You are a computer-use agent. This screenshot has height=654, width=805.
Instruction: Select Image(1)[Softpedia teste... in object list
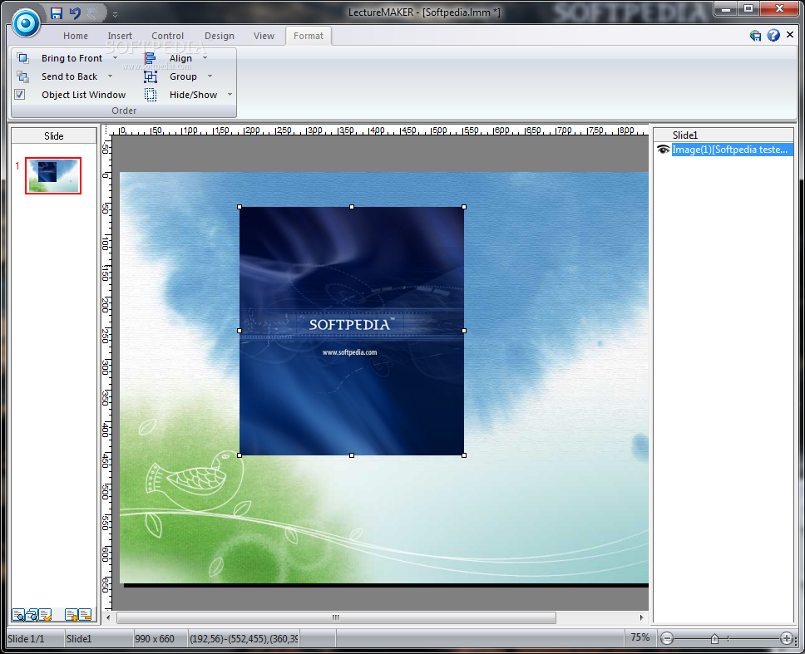pyautogui.click(x=732, y=150)
